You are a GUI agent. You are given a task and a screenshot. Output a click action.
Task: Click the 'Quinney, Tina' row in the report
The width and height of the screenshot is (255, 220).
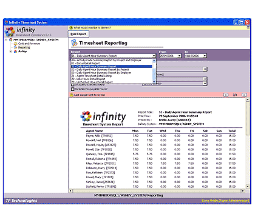(161, 154)
